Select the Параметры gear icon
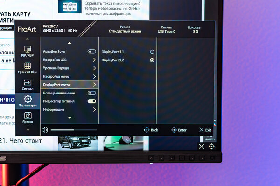Image resolution: width=280 pixels, height=186 pixels. tap(28, 99)
